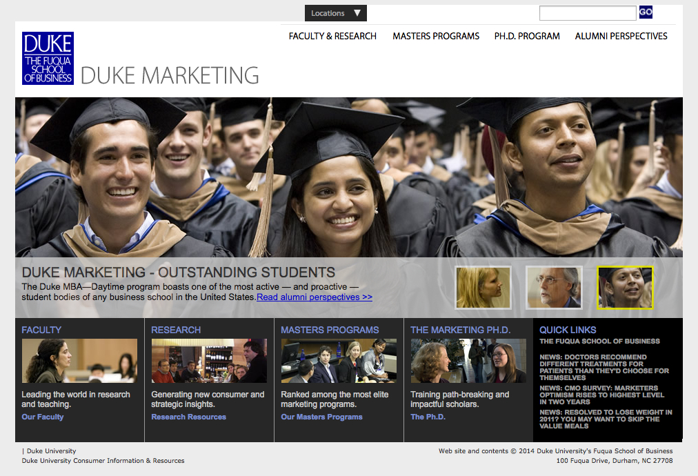Select the blonde woman slide thumbnail
Screen dimensions: 698x476
tap(483, 288)
